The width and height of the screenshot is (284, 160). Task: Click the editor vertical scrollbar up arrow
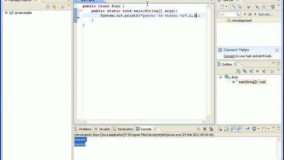tap(208, 6)
